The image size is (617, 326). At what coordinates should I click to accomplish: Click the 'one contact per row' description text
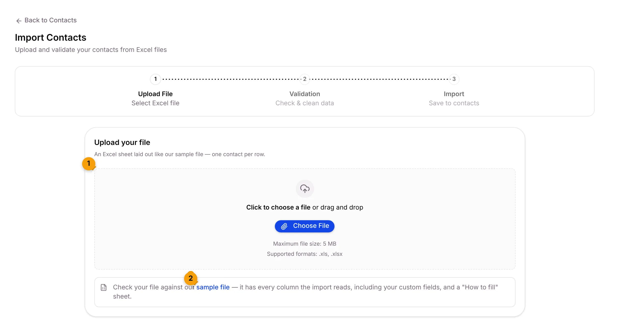[180, 154]
